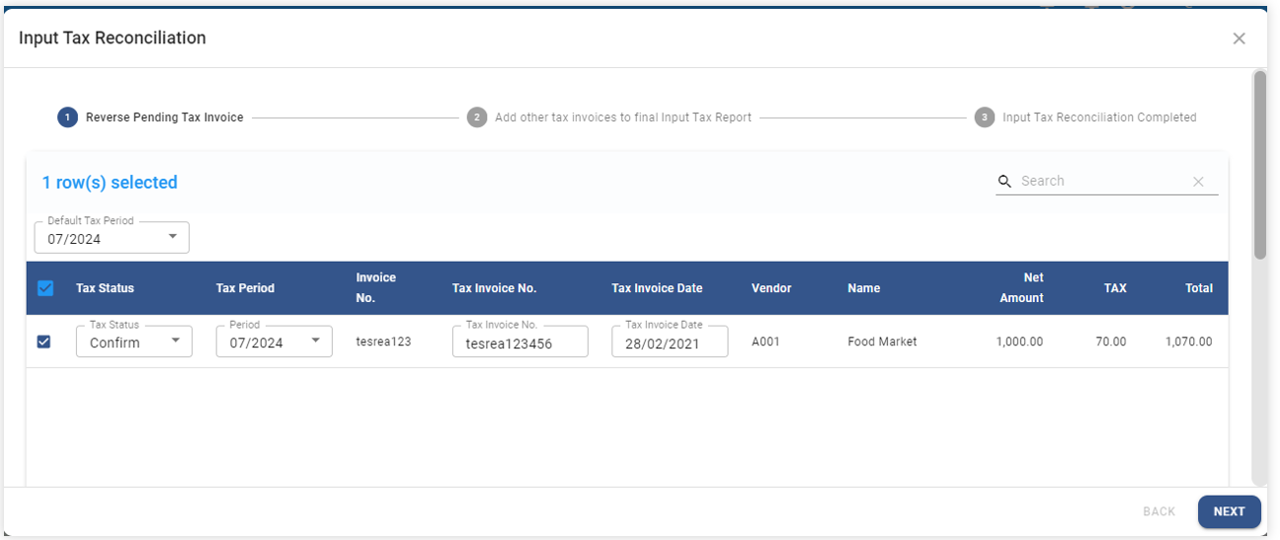Go to Add other tax invoices step label

click(x=622, y=117)
